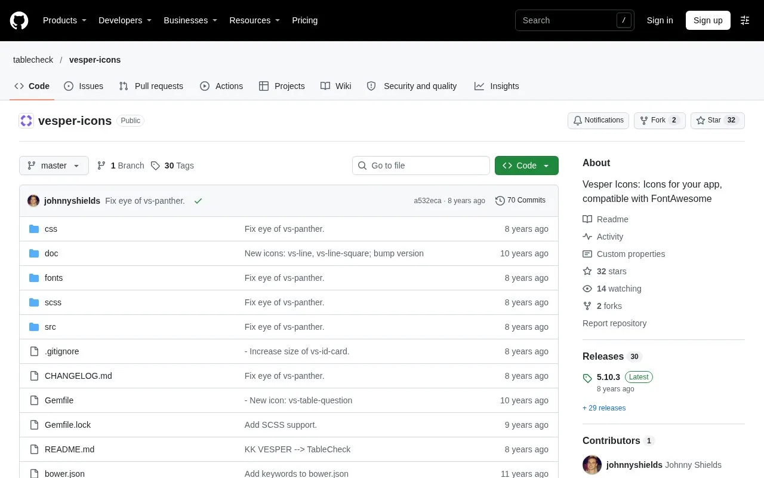Image resolution: width=764 pixels, height=478 pixels.
Task: Click the Notifications bell button
Action: click(598, 120)
